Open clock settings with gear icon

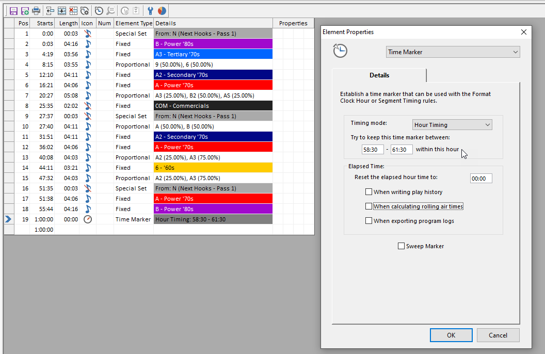(85, 11)
